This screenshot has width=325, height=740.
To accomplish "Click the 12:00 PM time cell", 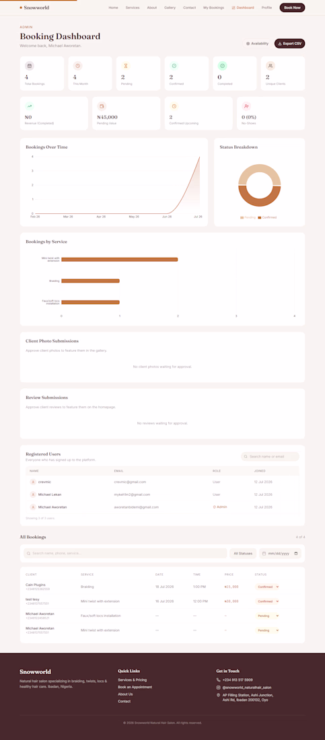I will (x=201, y=601).
